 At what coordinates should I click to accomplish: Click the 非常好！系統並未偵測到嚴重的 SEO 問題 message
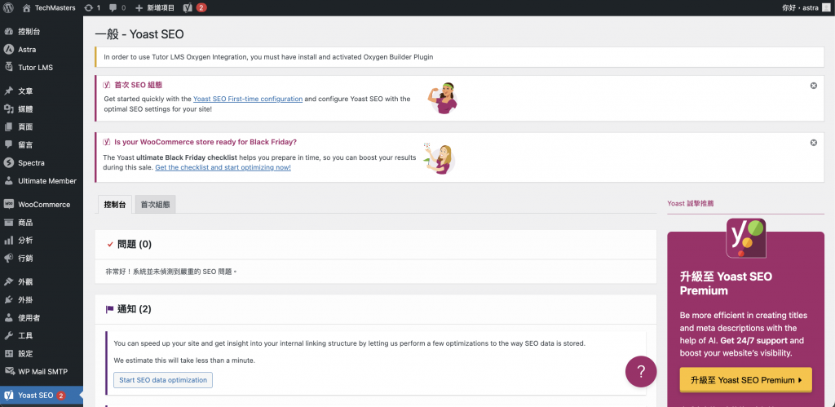point(171,272)
